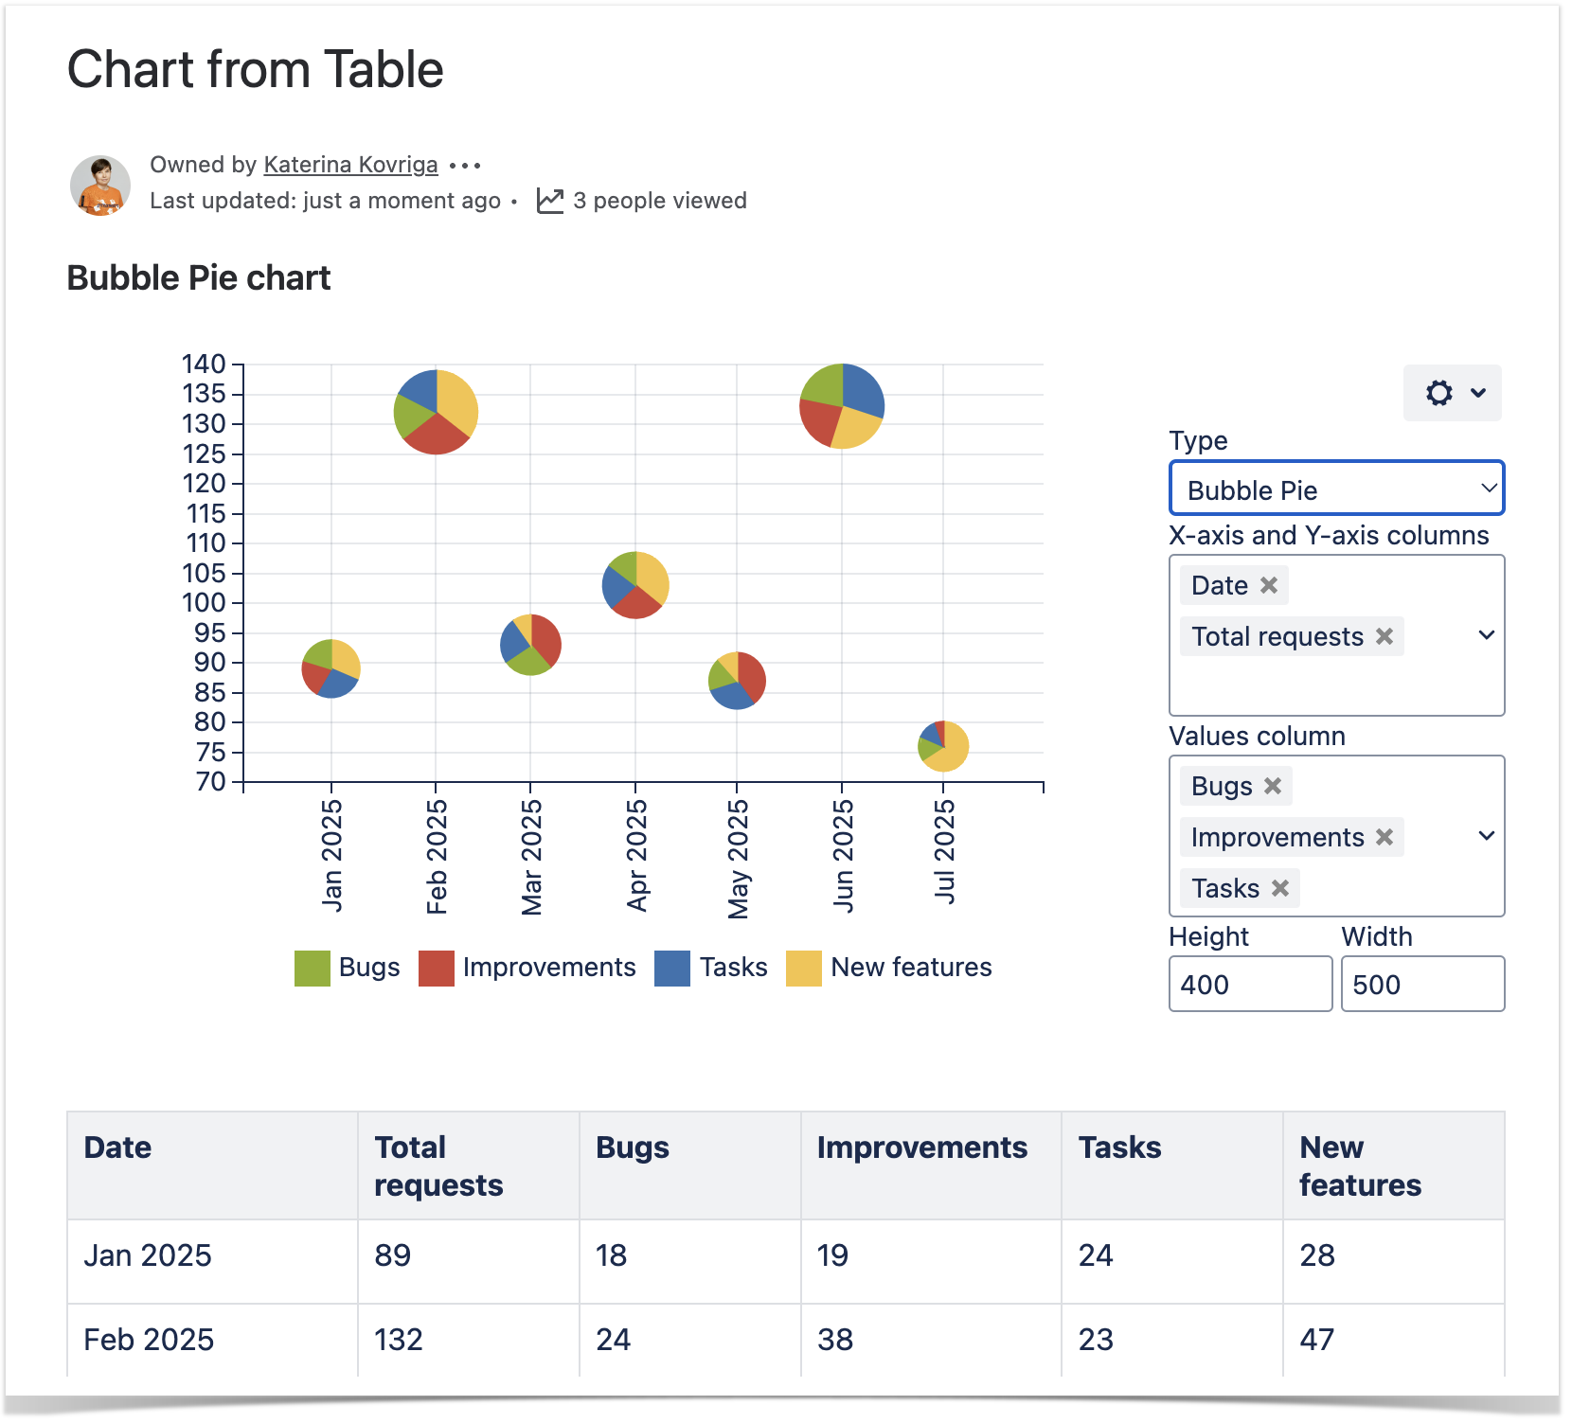Open the chart Type dropdown

tap(1335, 489)
